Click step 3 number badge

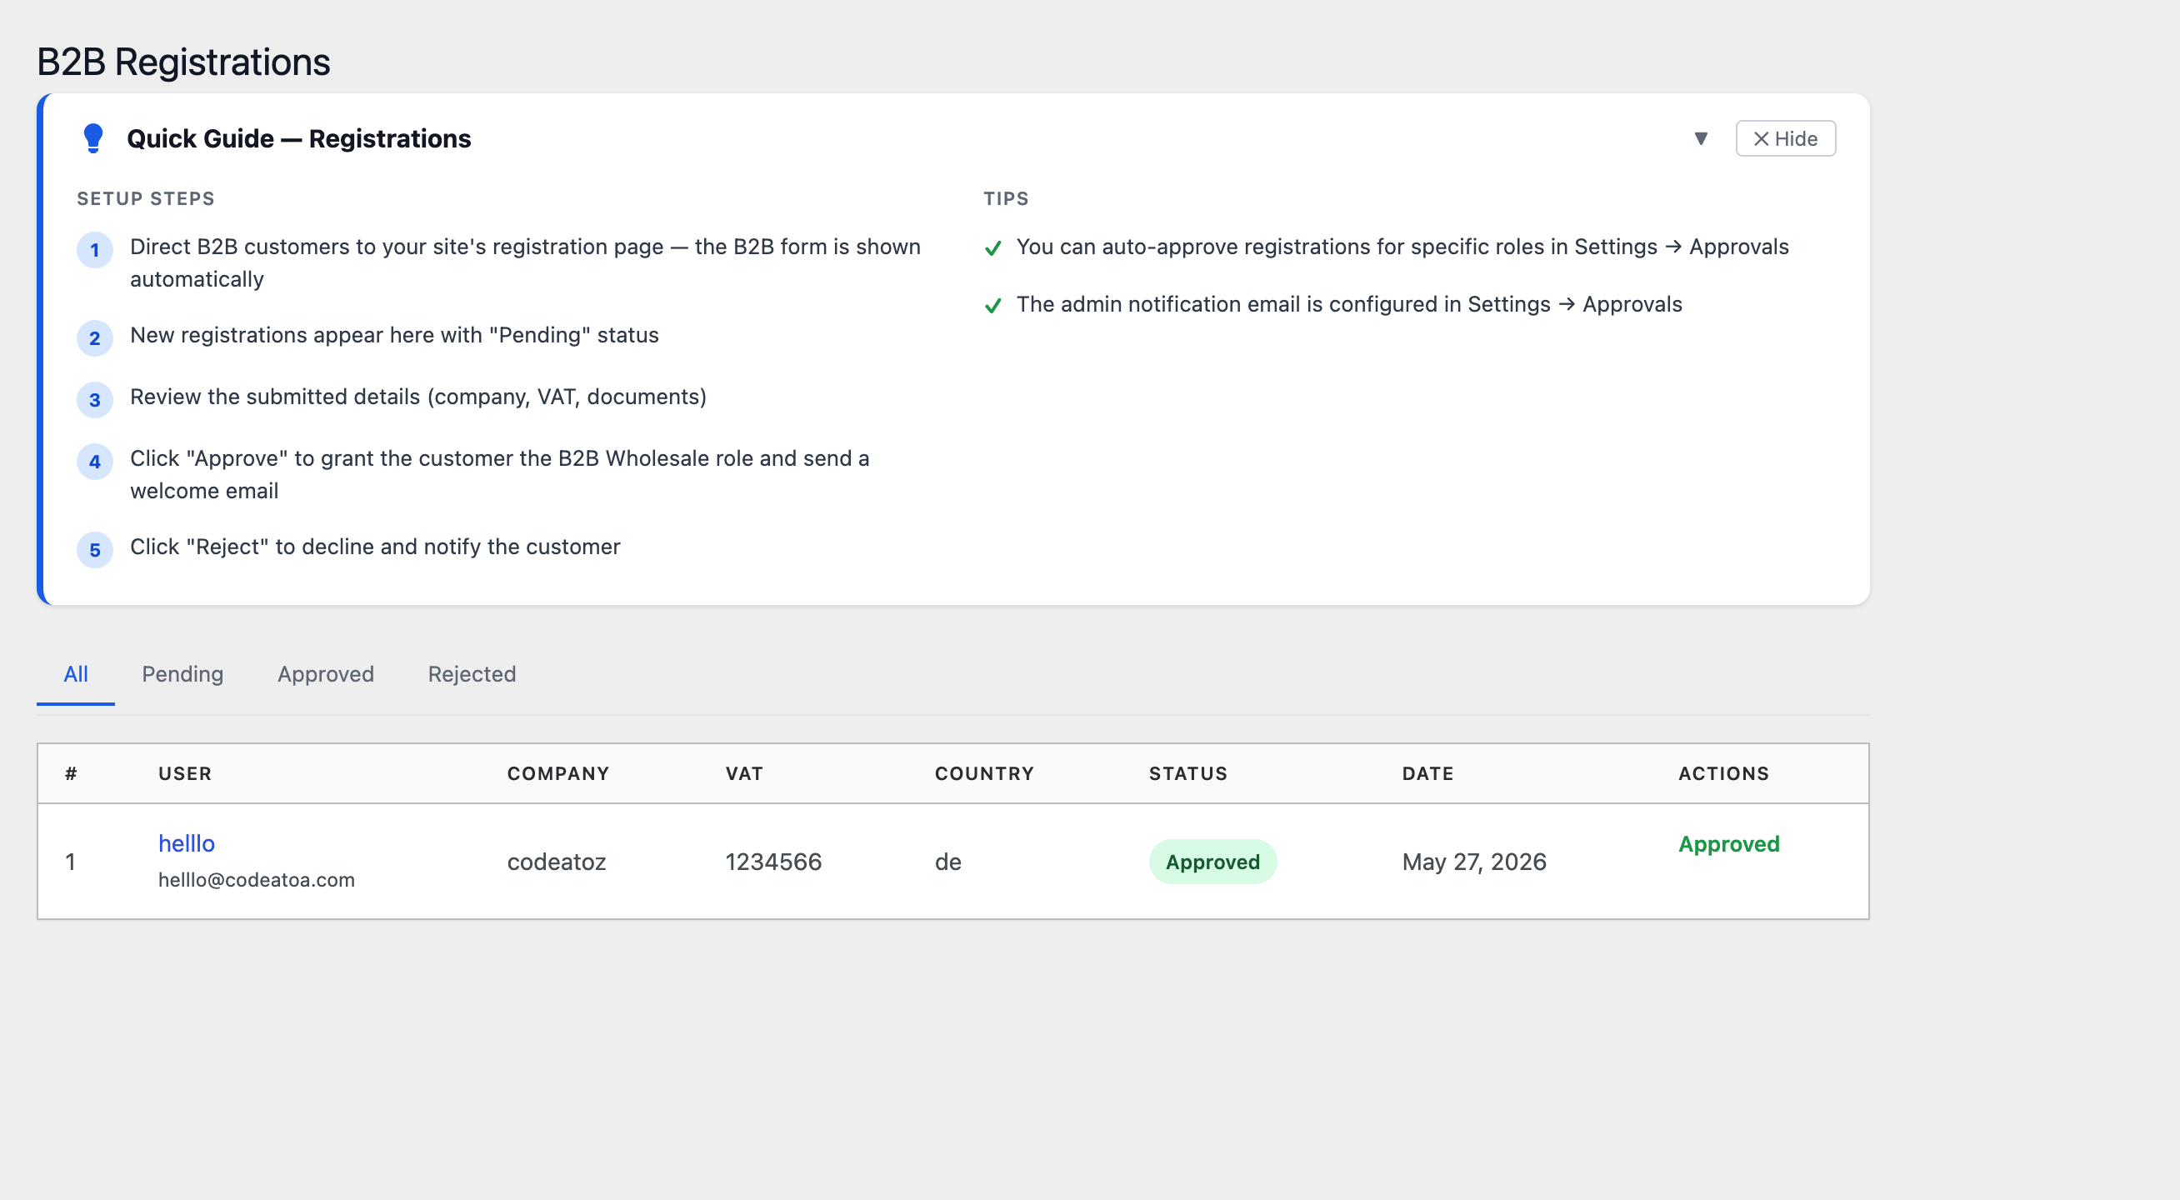coord(95,400)
